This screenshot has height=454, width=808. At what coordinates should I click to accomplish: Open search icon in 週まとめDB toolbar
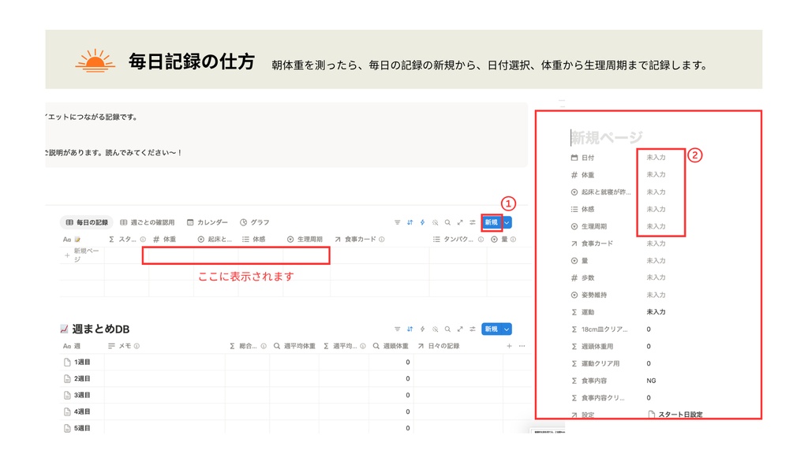(x=447, y=329)
